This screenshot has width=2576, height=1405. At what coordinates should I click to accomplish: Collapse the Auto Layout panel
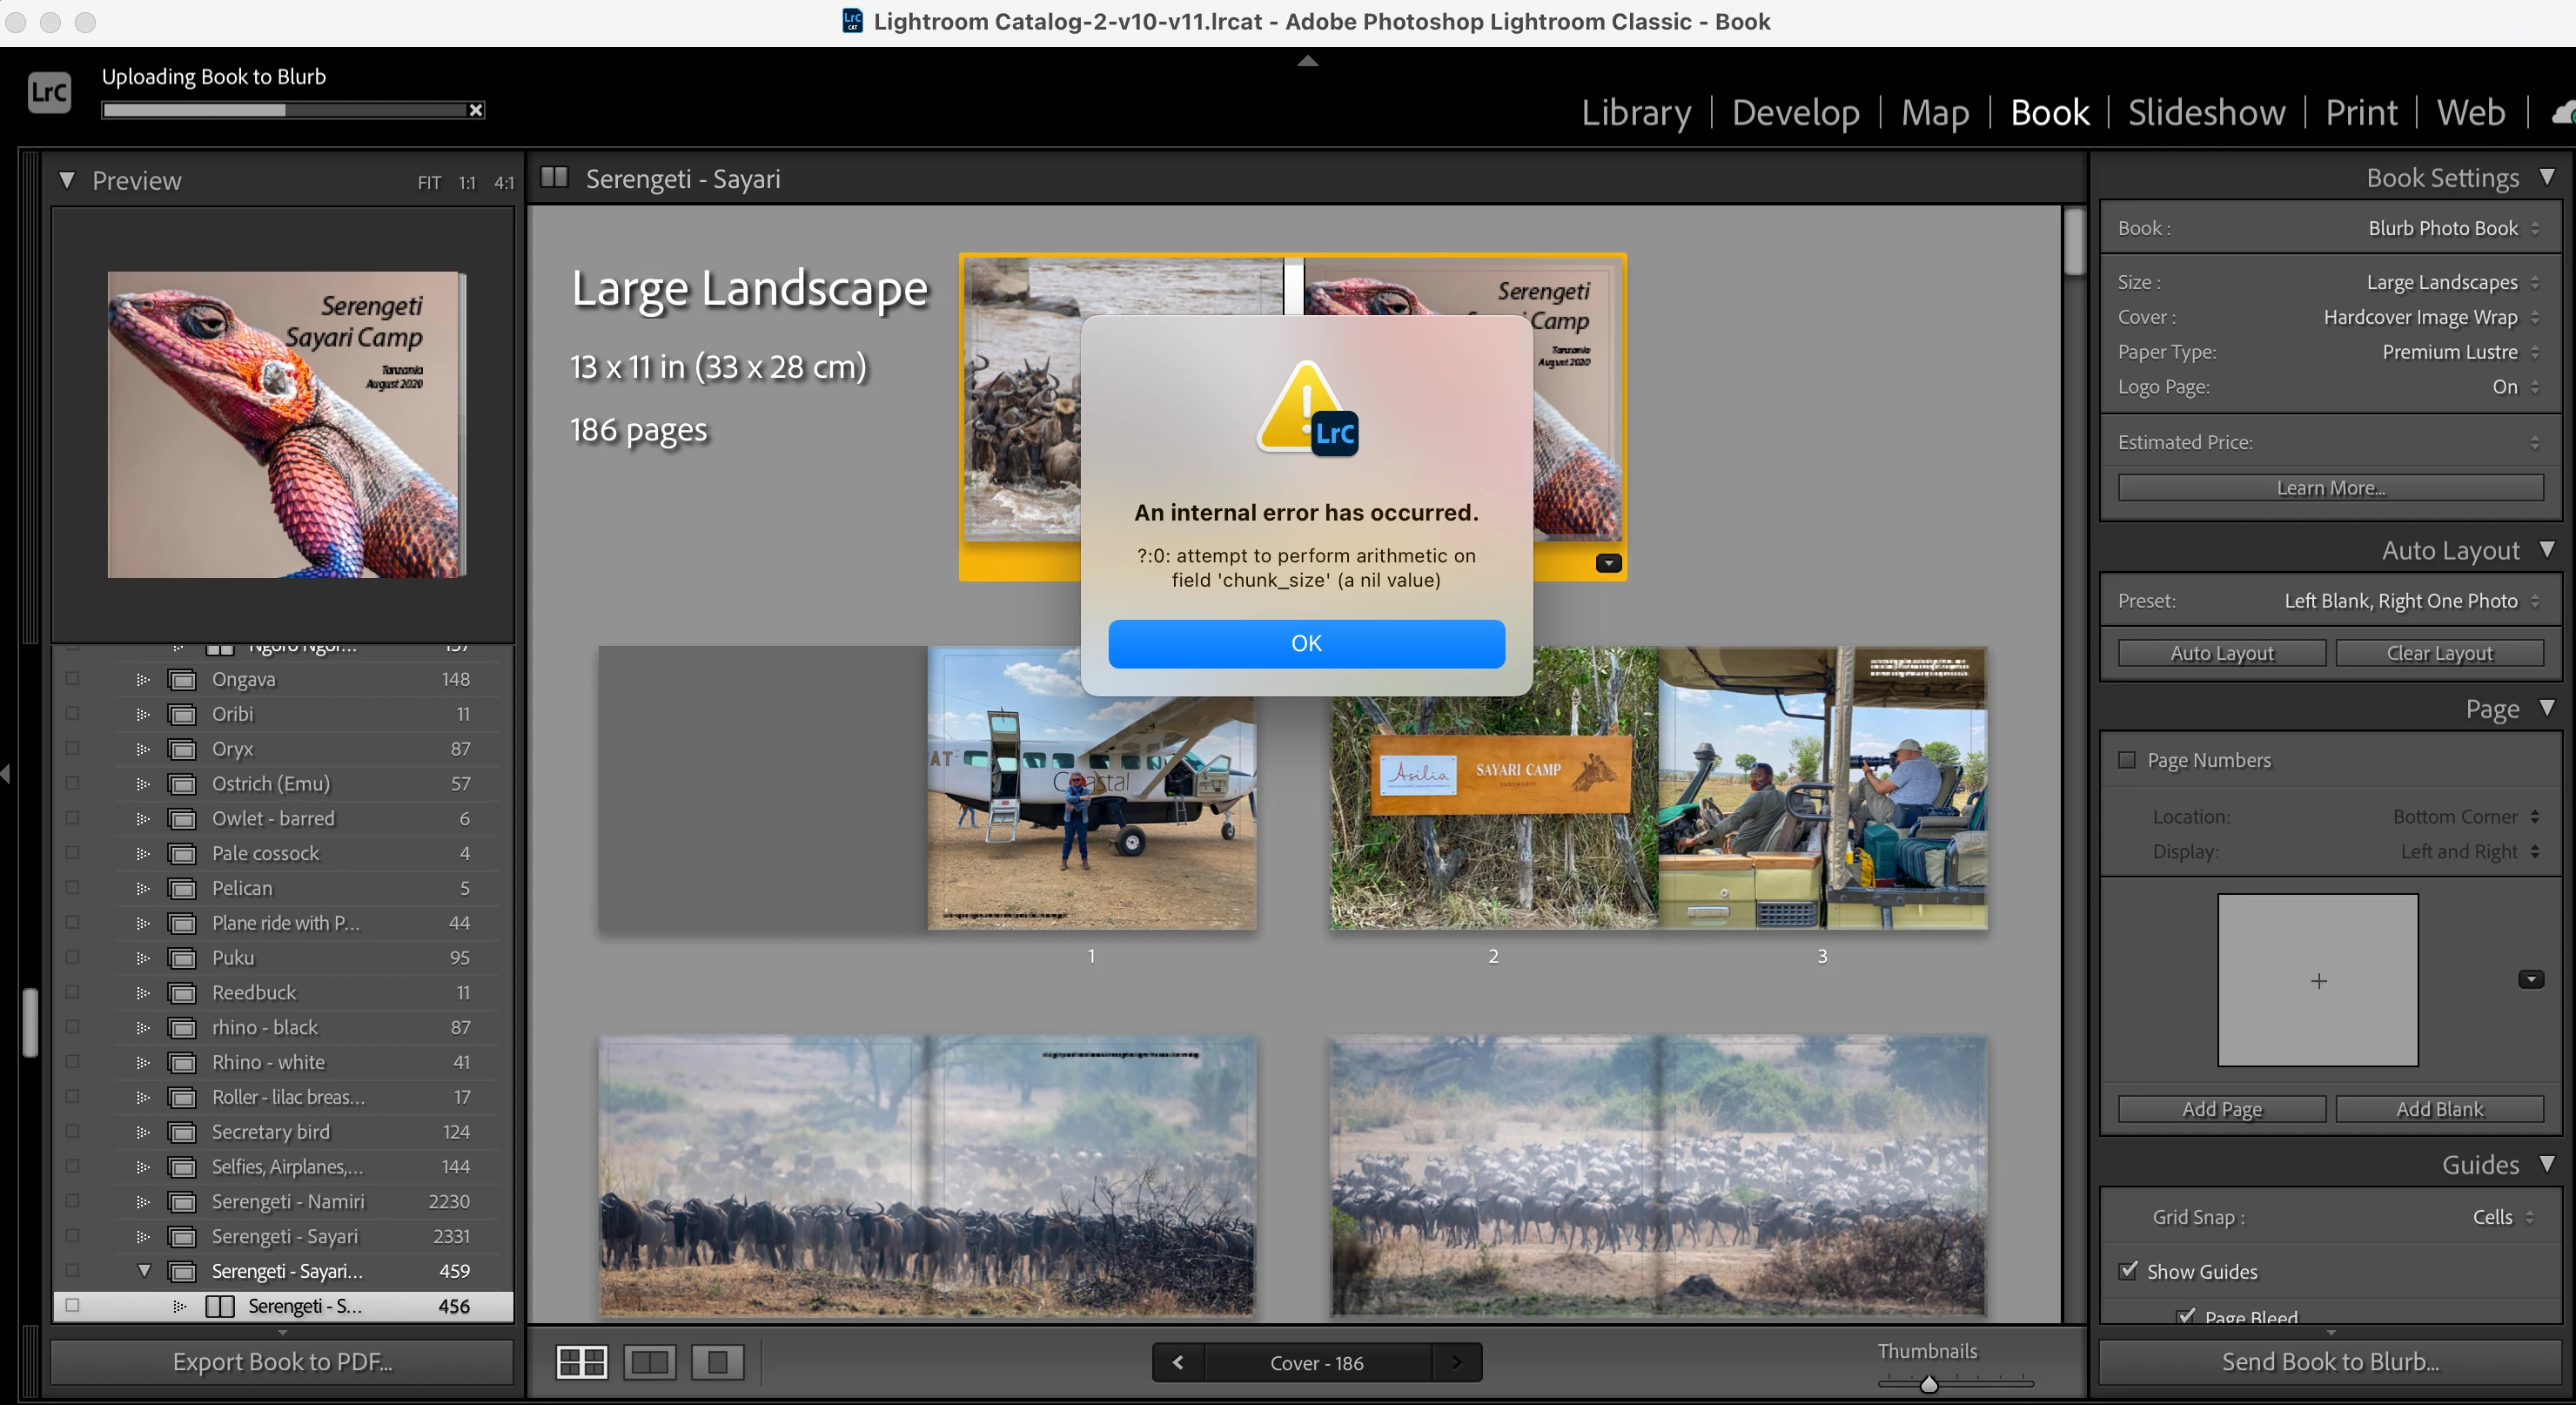coord(2546,550)
